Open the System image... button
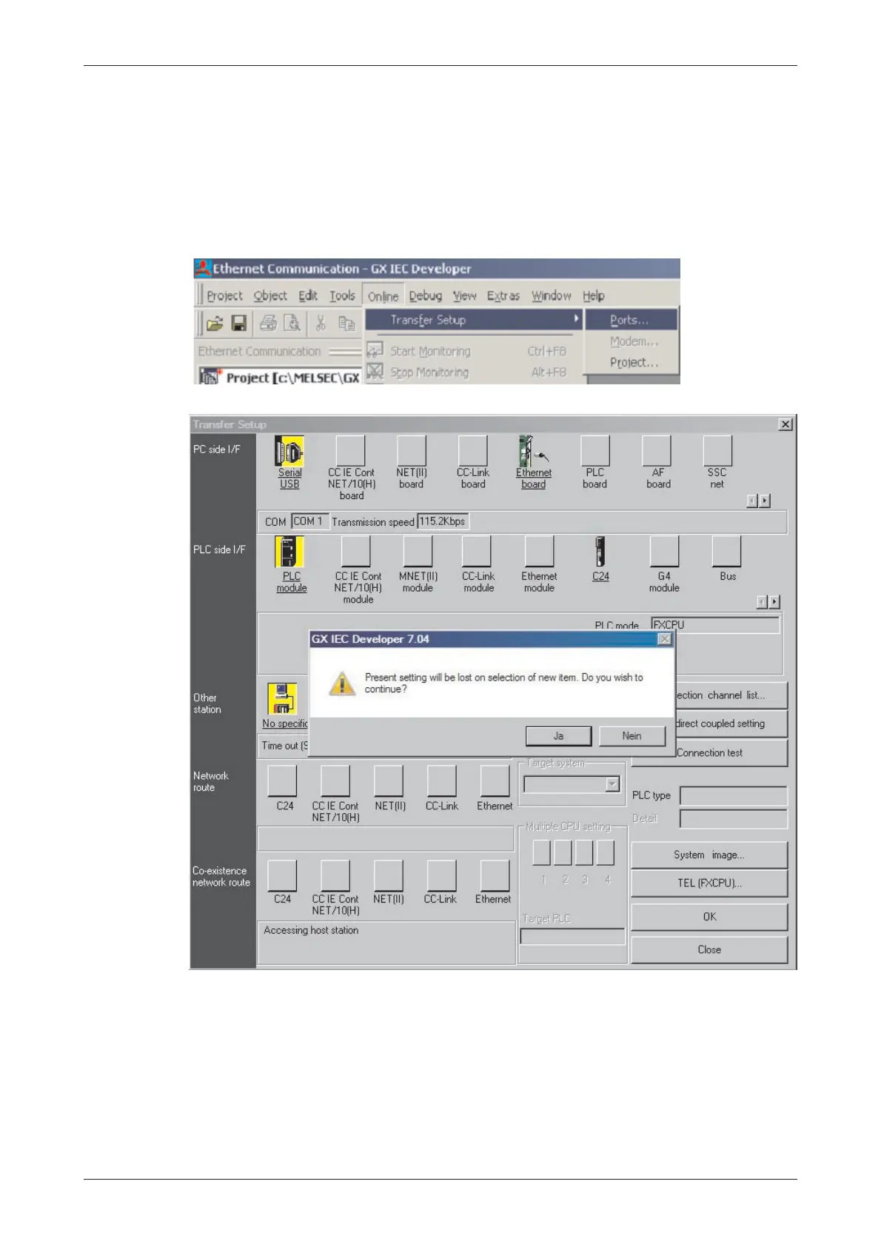This screenshot has height=1247, width=881. click(709, 855)
